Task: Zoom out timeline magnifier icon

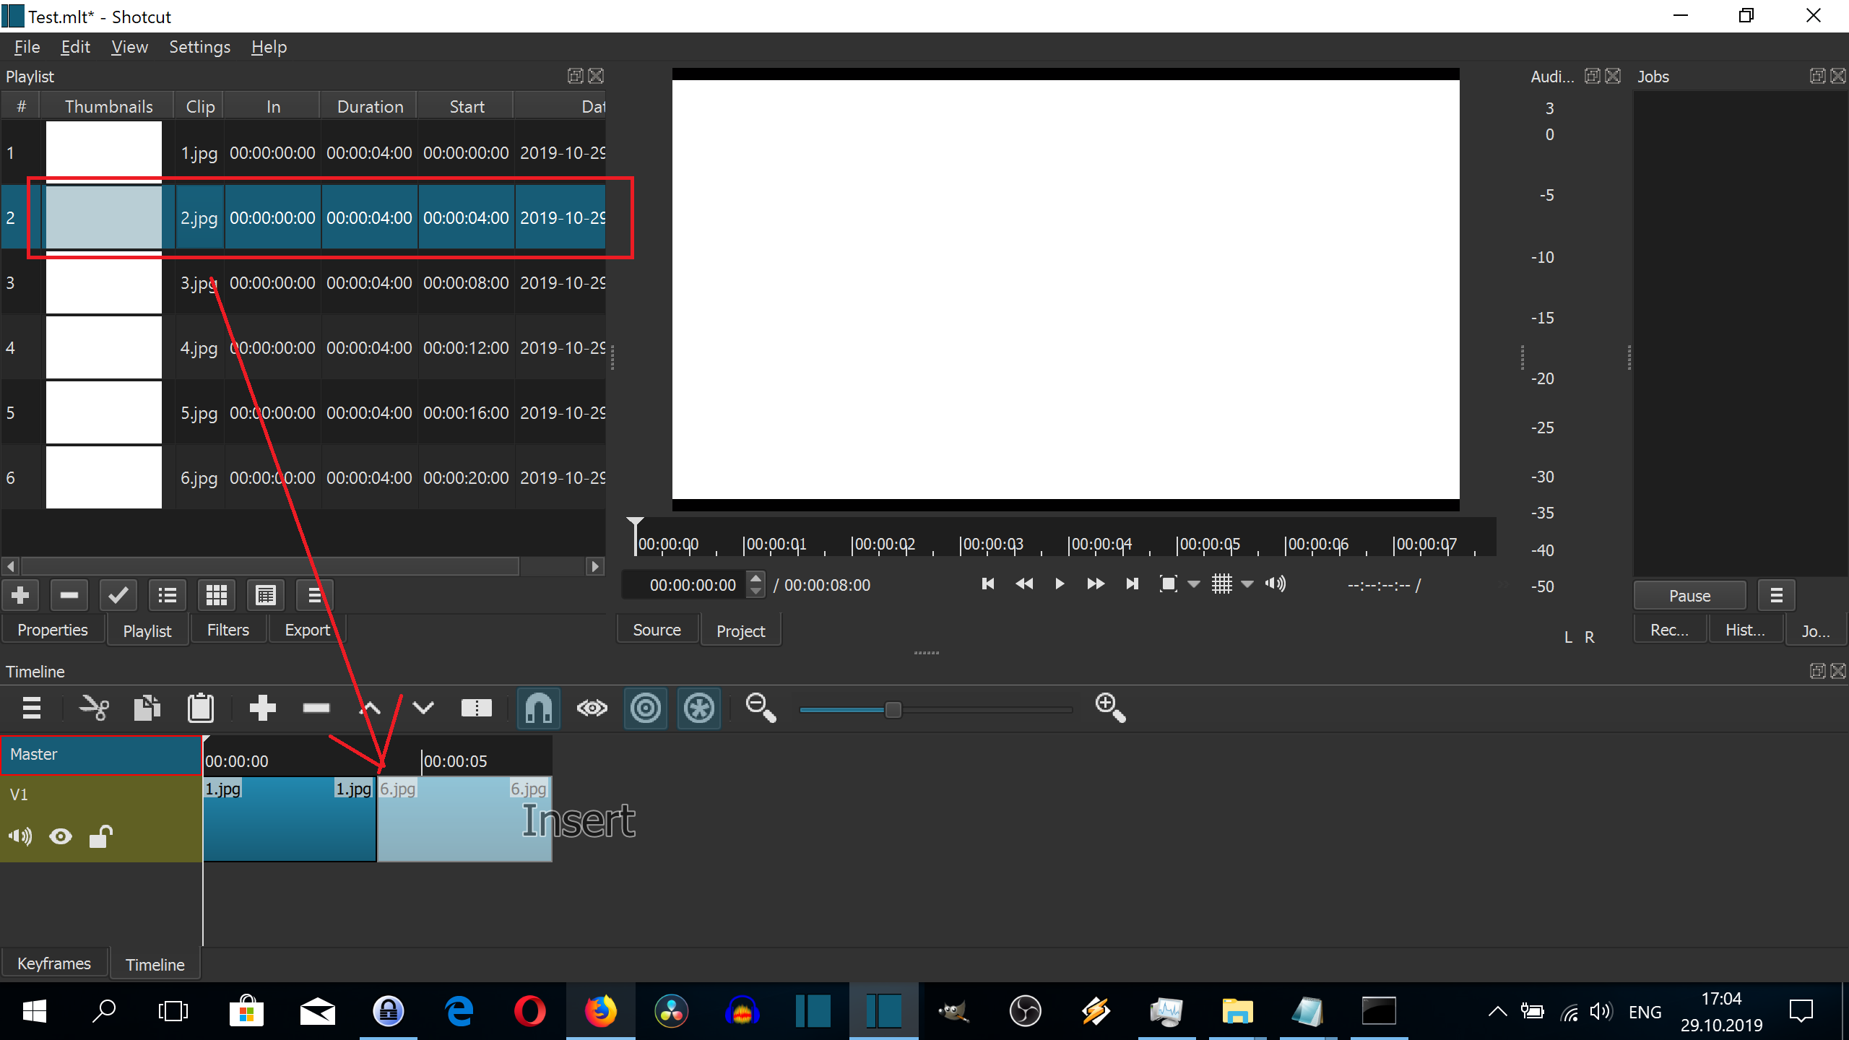Action: click(761, 708)
